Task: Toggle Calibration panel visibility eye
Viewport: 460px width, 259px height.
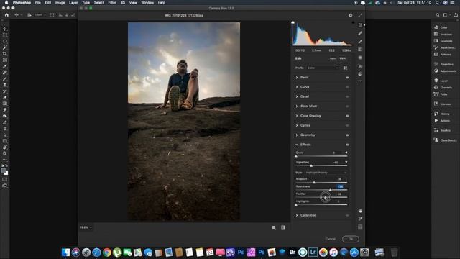Action: [347, 216]
